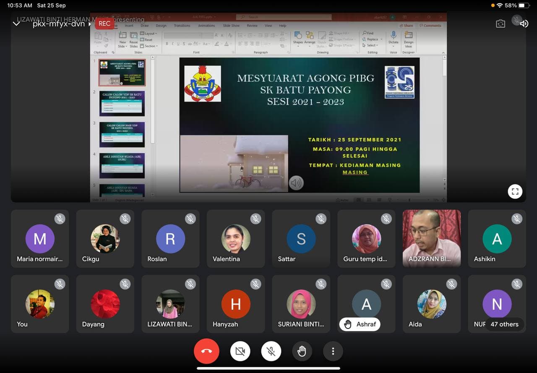Expand meeting details next to pkx-mfyx-dvn
537x373 pixels.
(x=89, y=24)
